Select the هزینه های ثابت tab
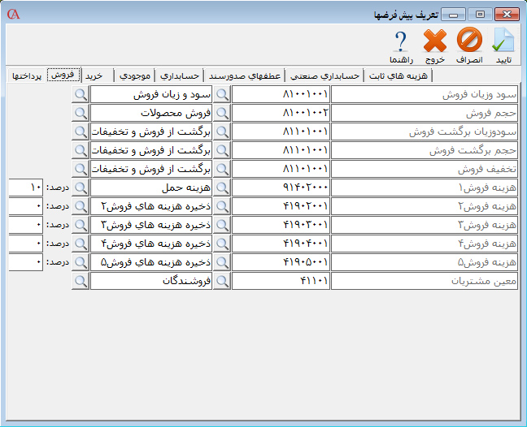 coord(399,75)
